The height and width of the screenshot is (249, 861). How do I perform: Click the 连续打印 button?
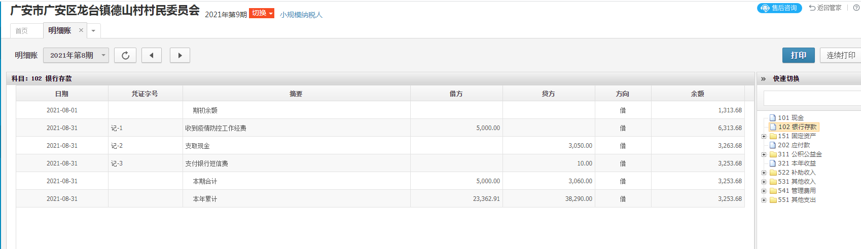pyautogui.click(x=840, y=55)
